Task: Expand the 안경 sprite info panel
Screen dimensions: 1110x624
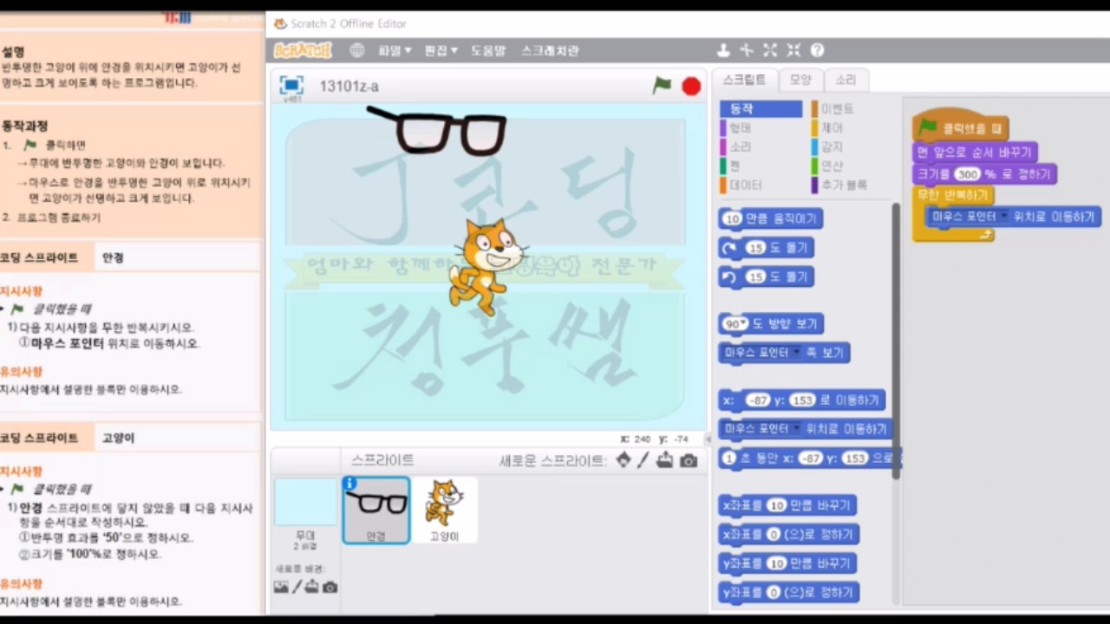Action: coord(349,484)
